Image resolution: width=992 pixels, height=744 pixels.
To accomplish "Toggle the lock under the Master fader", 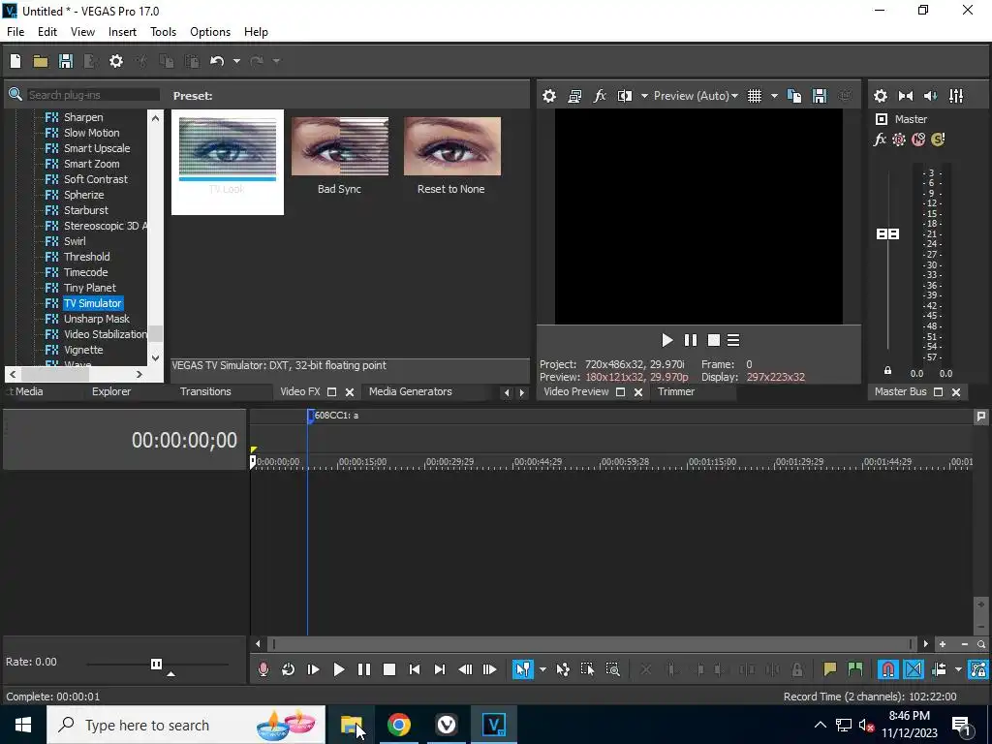I will pyautogui.click(x=887, y=371).
